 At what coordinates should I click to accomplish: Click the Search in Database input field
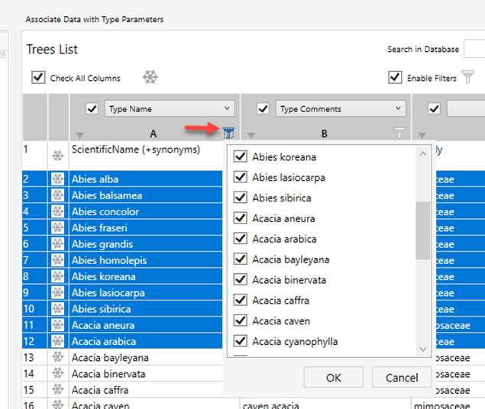(x=474, y=50)
